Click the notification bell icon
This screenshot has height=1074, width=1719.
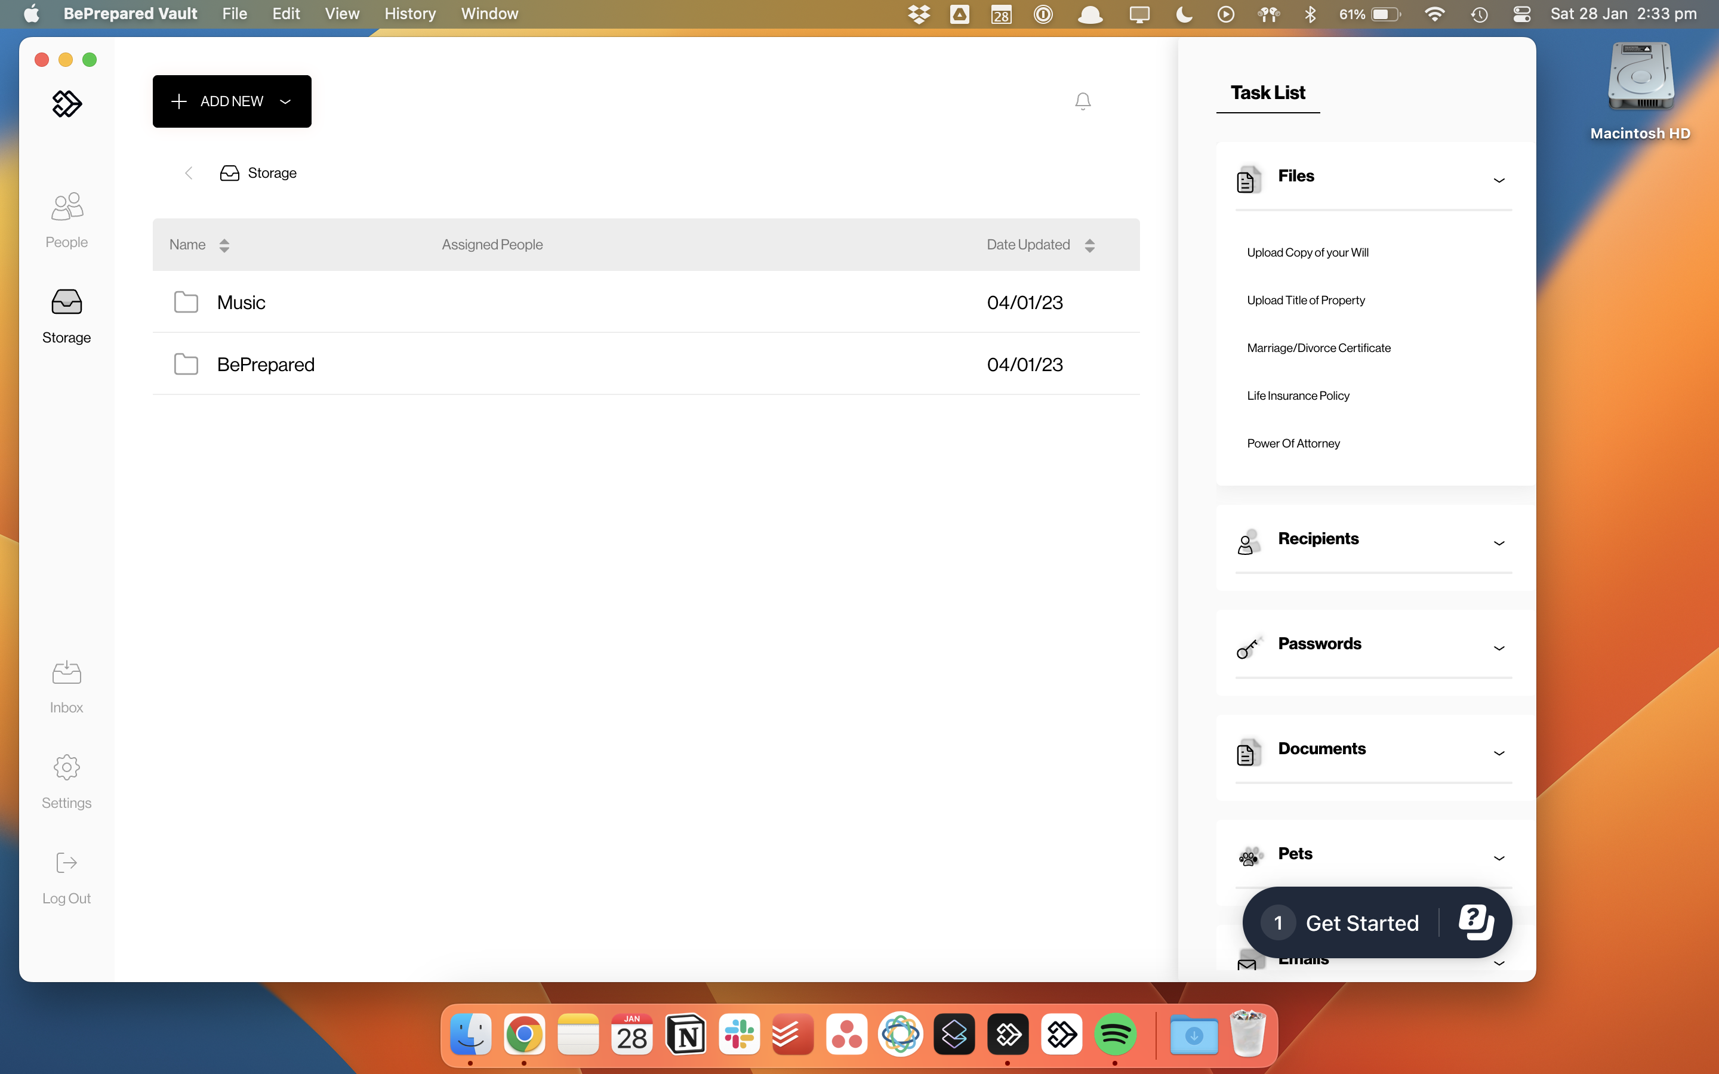point(1083,101)
